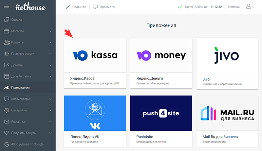262x151 pixels.
Task: Click the Google G icon
Action: [7, 144]
